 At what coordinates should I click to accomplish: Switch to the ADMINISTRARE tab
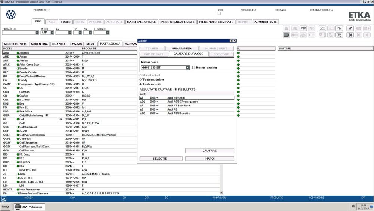coord(266,22)
